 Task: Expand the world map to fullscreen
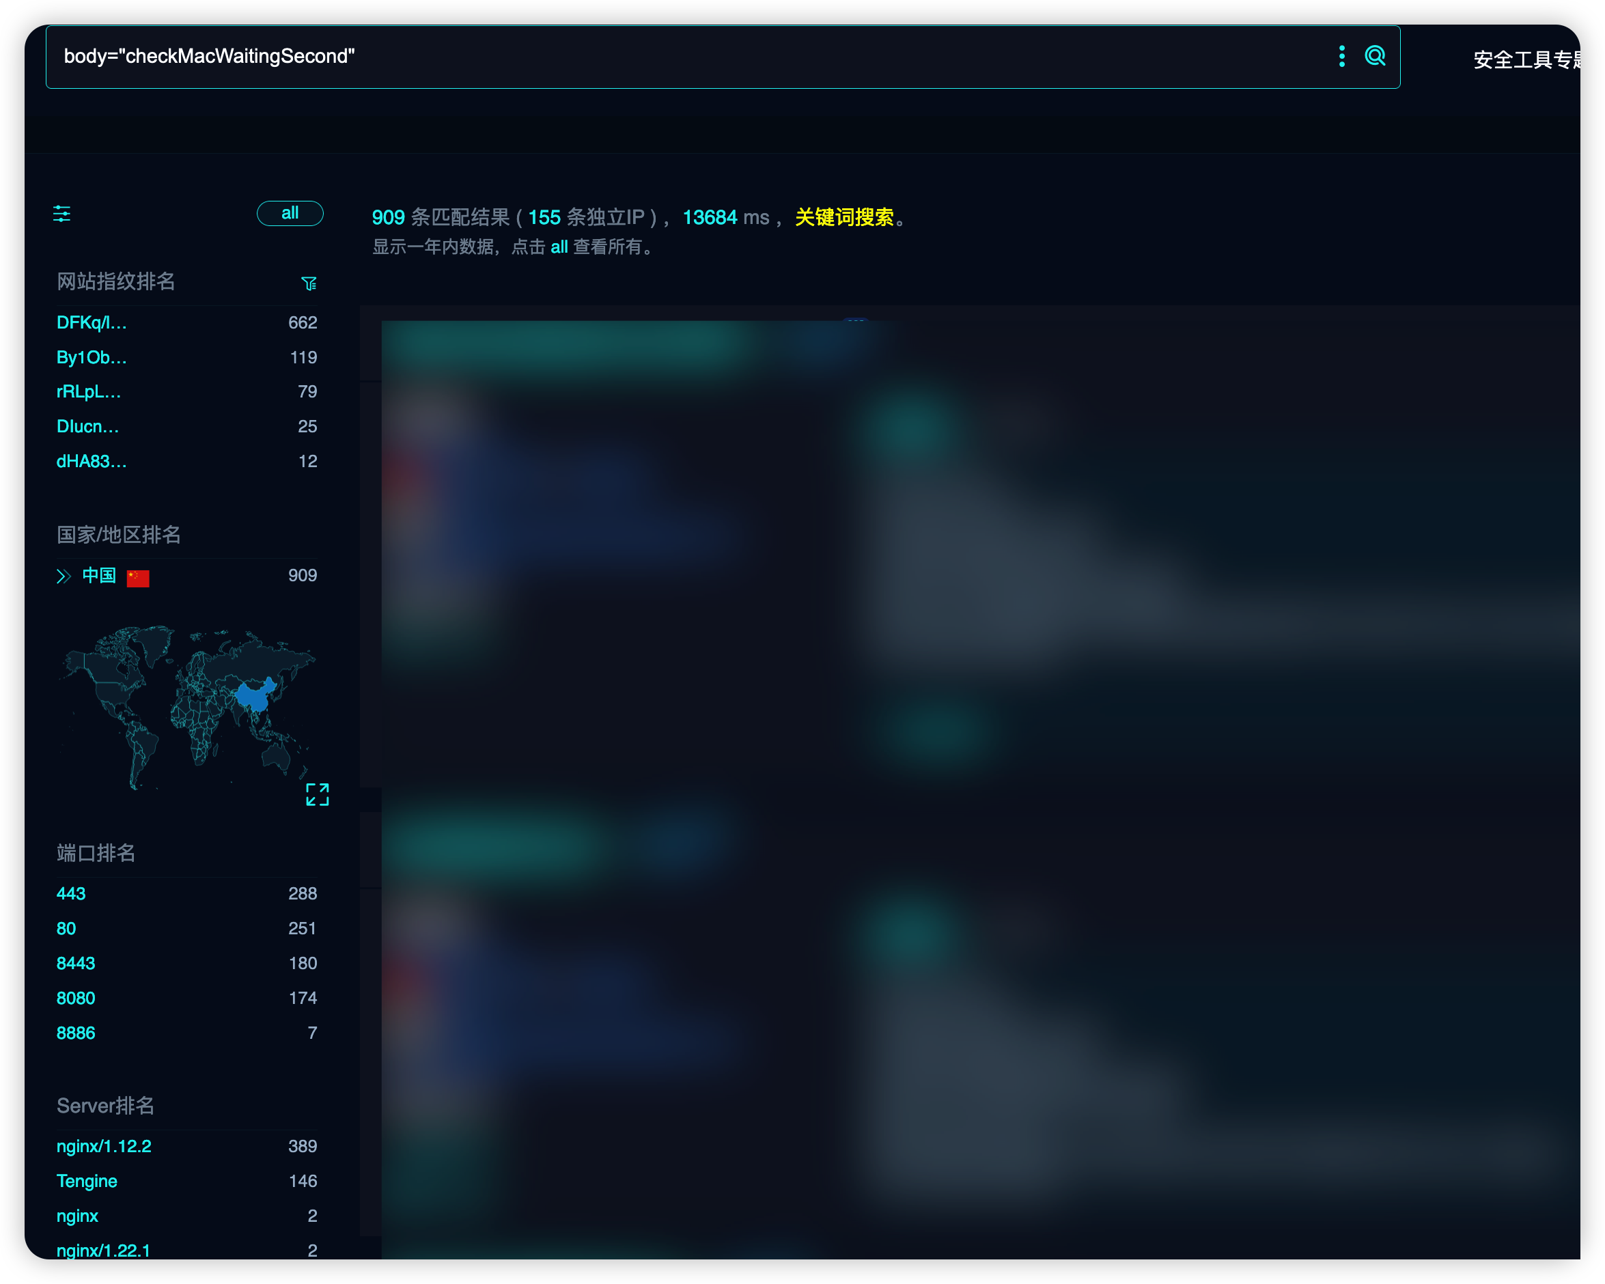pos(317,794)
